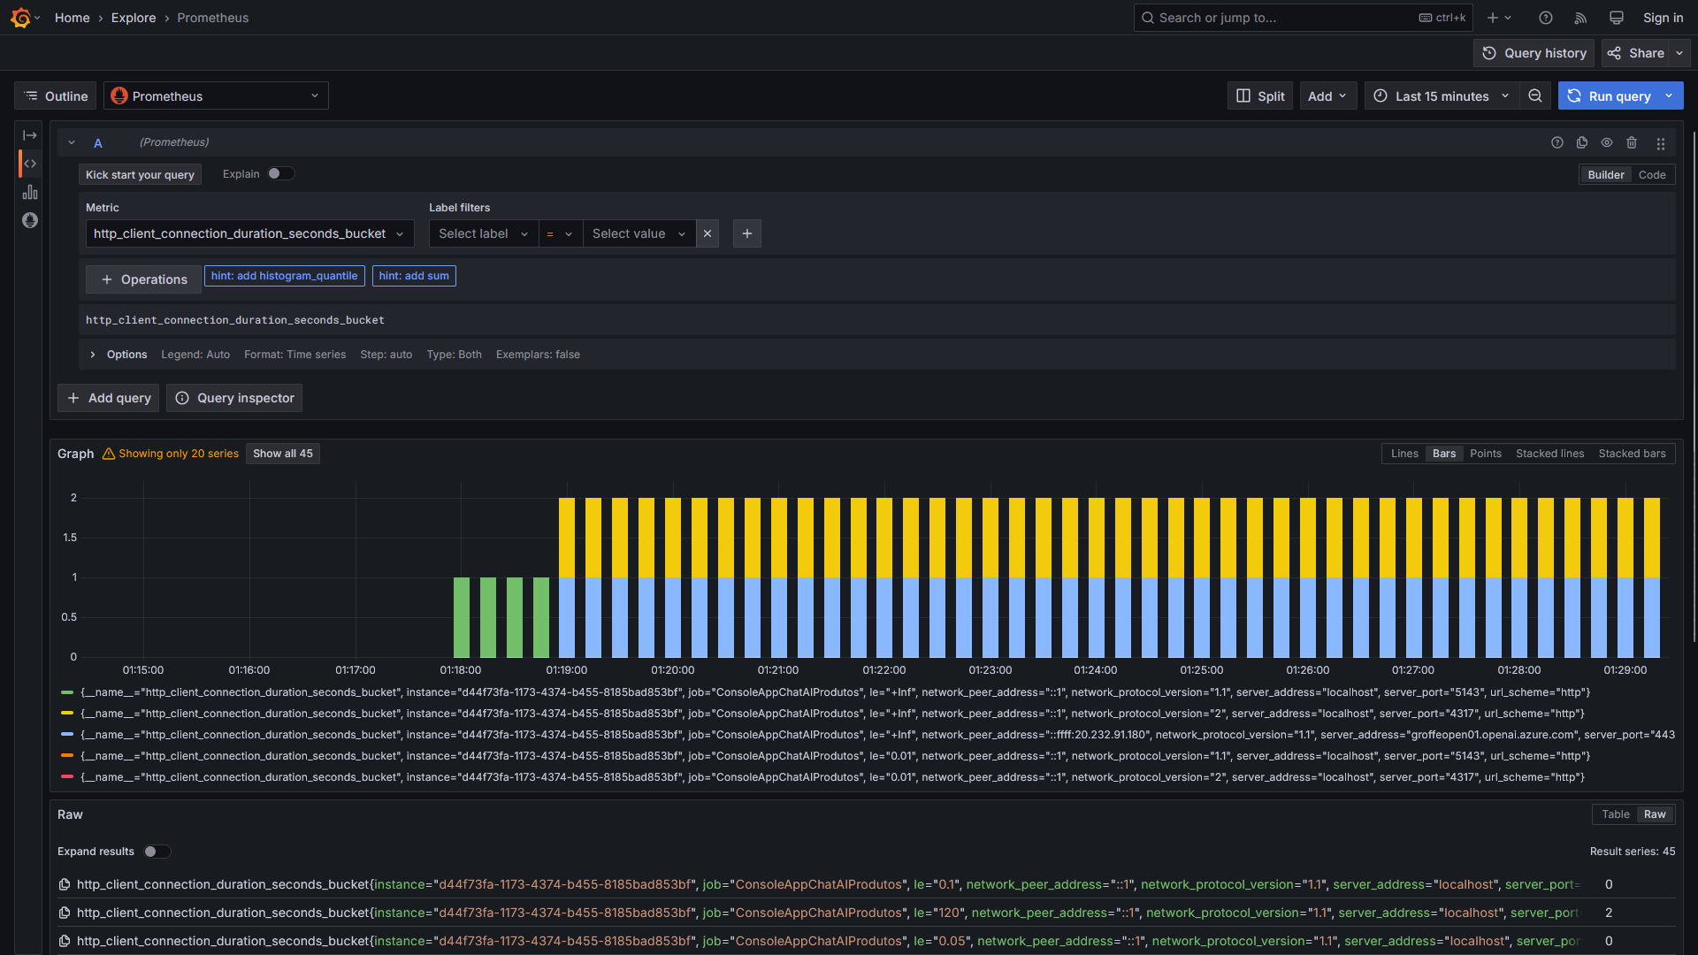Screen dimensions: 1698x955
Task: Enable the Expand results toggle
Action: tap(157, 852)
